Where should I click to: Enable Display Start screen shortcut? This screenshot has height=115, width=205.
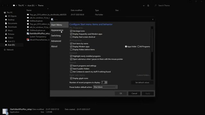[71, 37]
